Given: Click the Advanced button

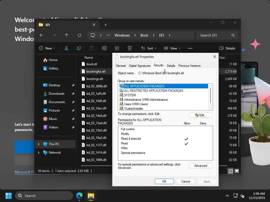Looking at the screenshot, I should pyautogui.click(x=201, y=166).
